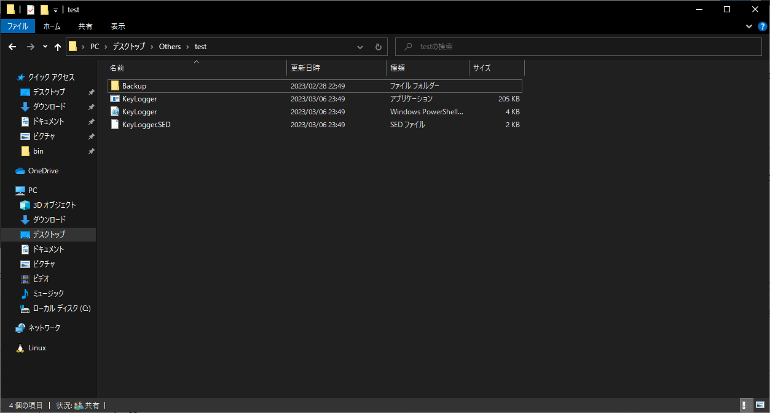770x413 pixels.
Task: Open address bar history dropdown
Action: (360, 47)
